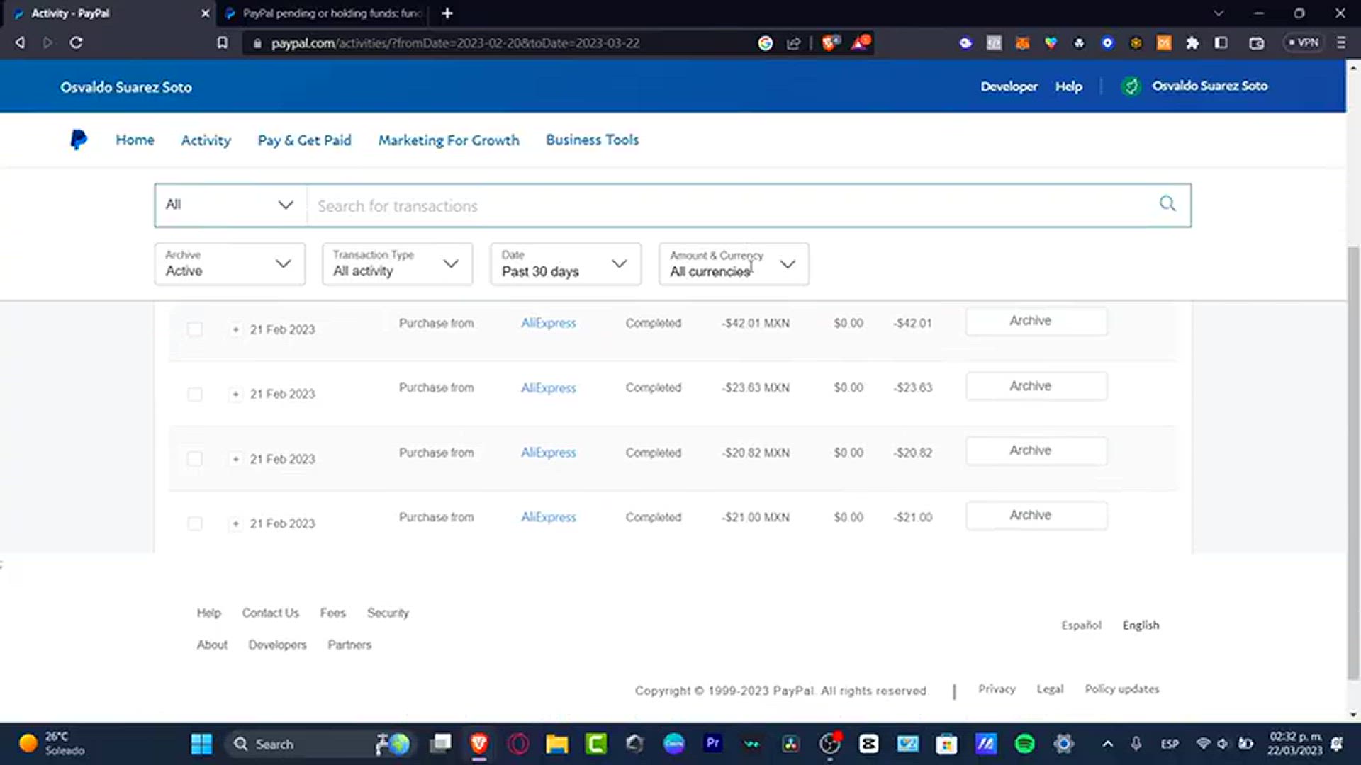Open the Extensions puzzle piece menu
The height and width of the screenshot is (765, 1361).
point(1192,43)
